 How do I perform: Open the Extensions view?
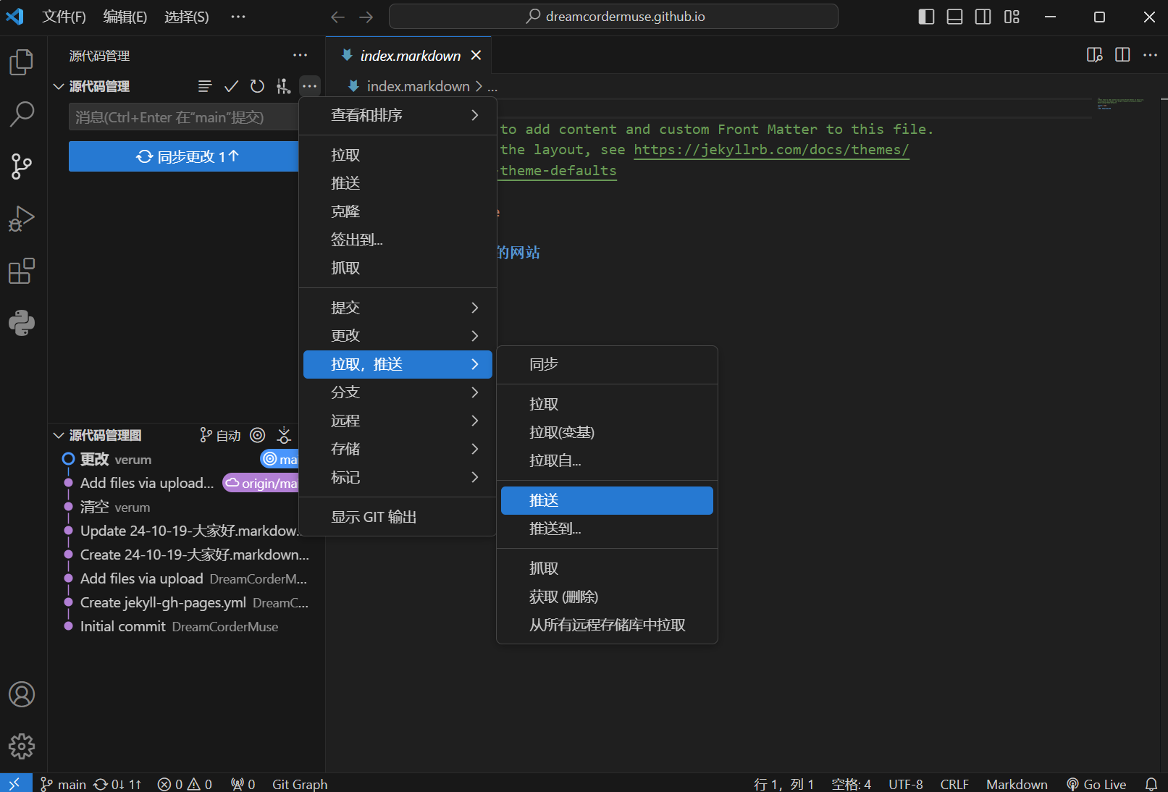(x=22, y=271)
